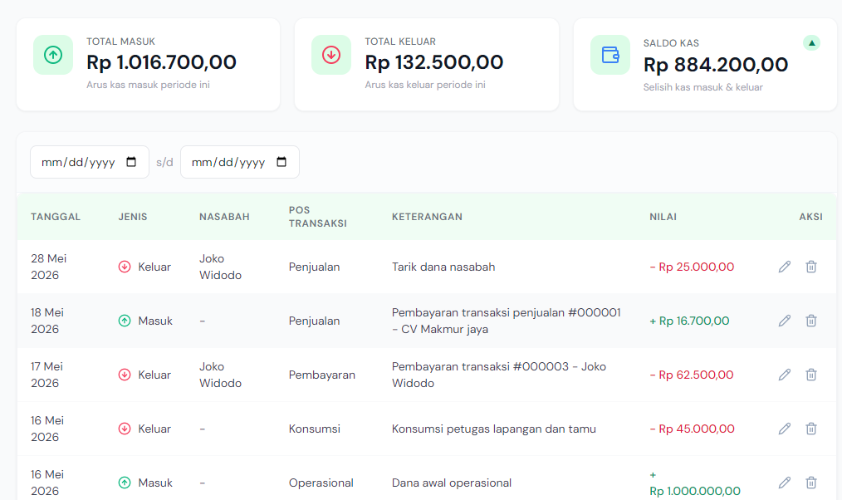Click the POS TRANSAKSI column header
This screenshot has height=500, width=842.
(318, 217)
